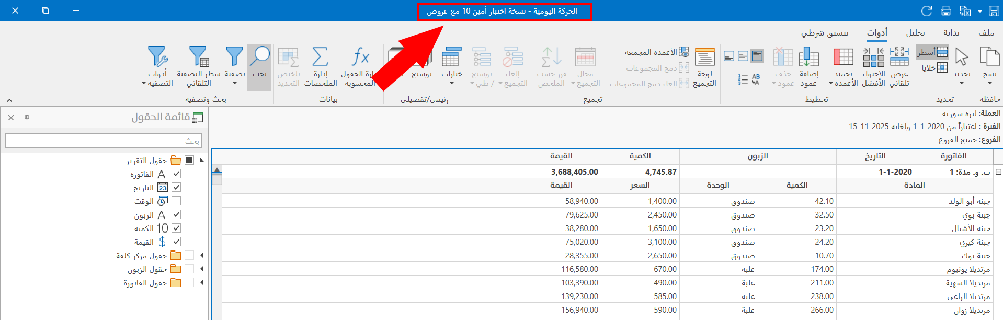Screen dimensions: 1003x320
Task: Pin the field list panel
Action: [x=27, y=118]
